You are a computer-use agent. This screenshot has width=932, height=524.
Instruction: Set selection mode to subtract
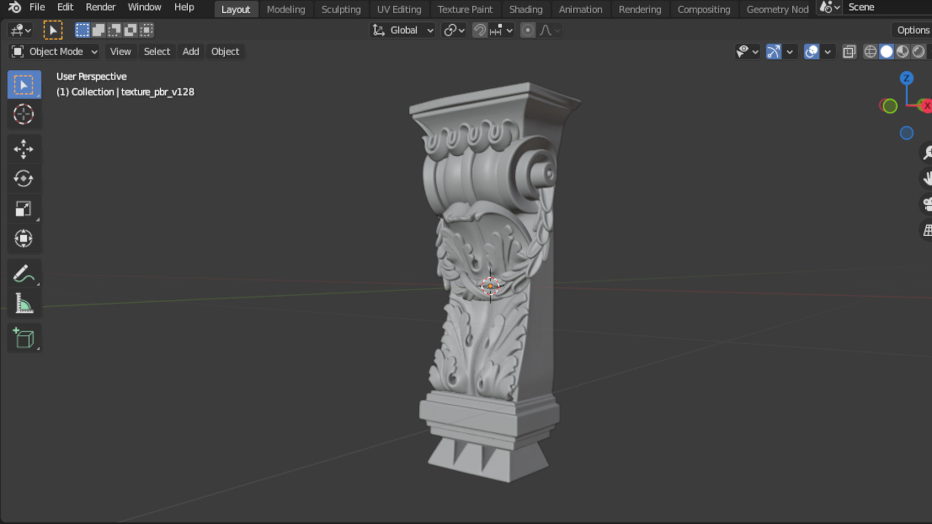point(115,30)
